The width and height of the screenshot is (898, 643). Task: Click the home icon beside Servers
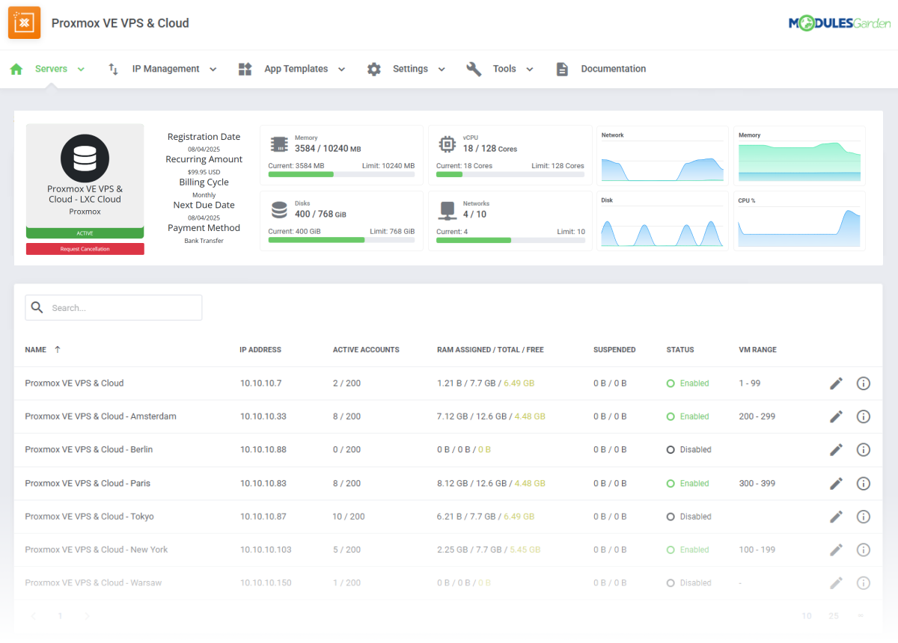click(16, 69)
